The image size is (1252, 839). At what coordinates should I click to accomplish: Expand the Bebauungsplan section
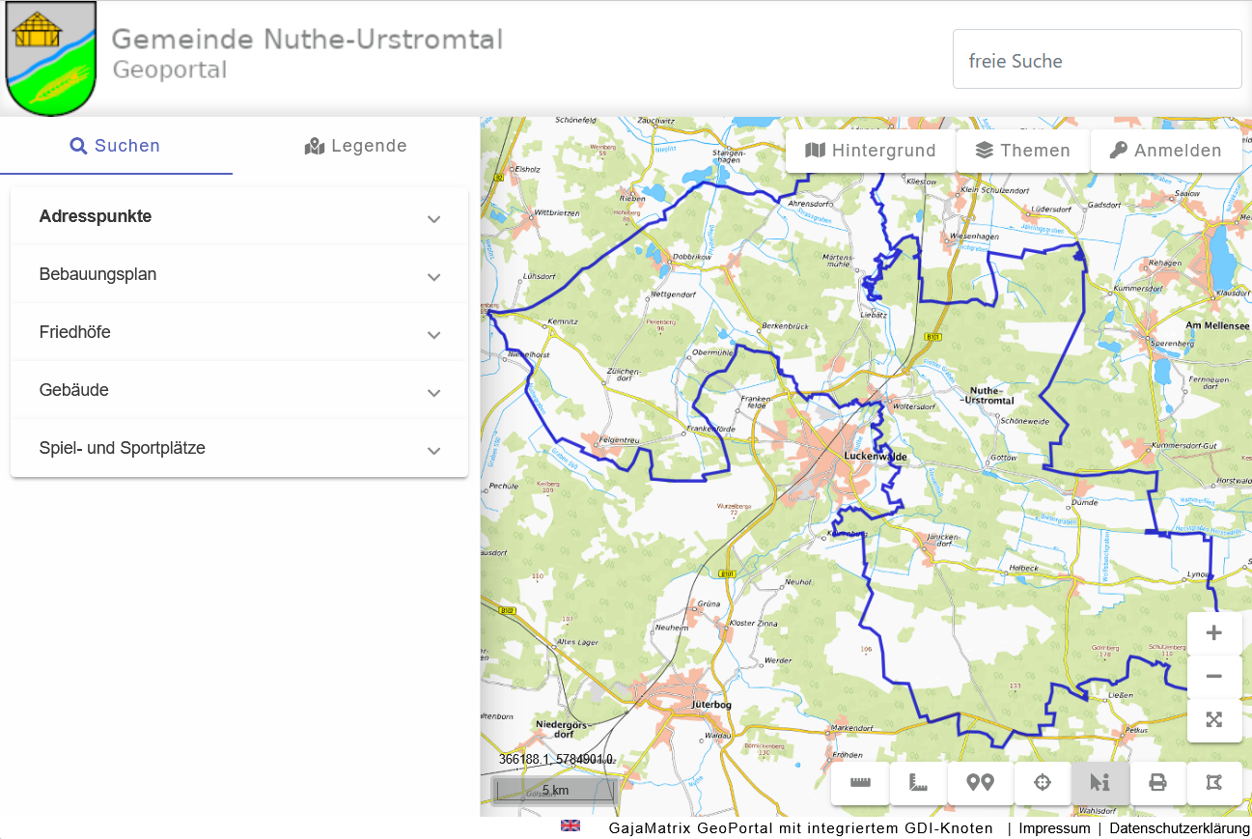pyautogui.click(x=239, y=275)
